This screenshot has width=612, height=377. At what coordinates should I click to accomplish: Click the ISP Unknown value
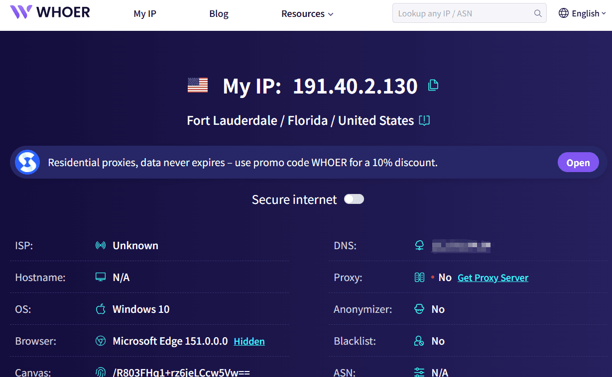pos(135,245)
